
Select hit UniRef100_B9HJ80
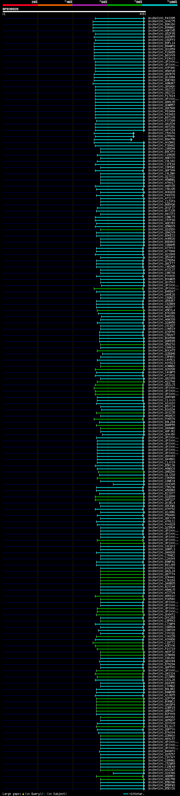(x=161, y=24)
